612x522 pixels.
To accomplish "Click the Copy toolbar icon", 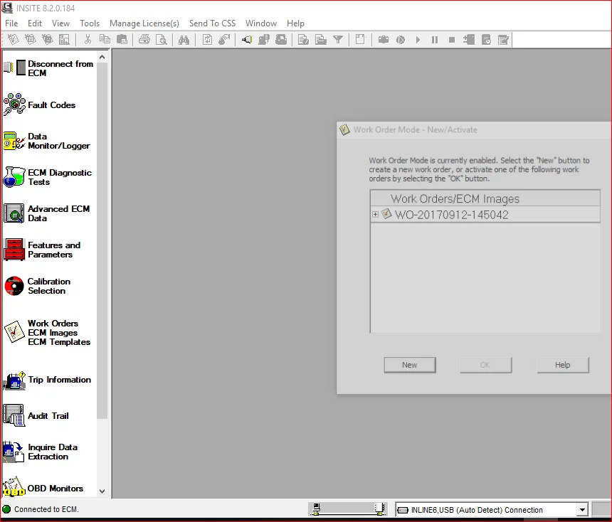I will point(105,39).
